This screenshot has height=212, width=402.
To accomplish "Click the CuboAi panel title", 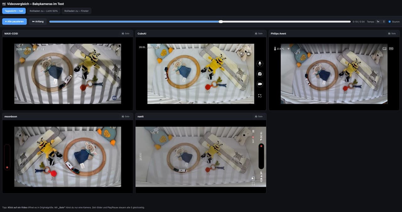I will pyautogui.click(x=142, y=34).
